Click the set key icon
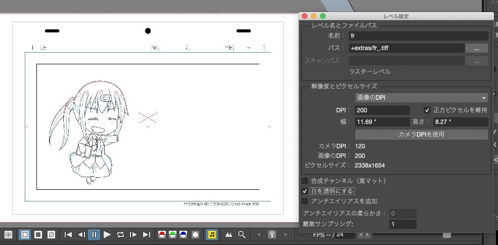The height and width of the screenshot is (245, 498). (272, 235)
